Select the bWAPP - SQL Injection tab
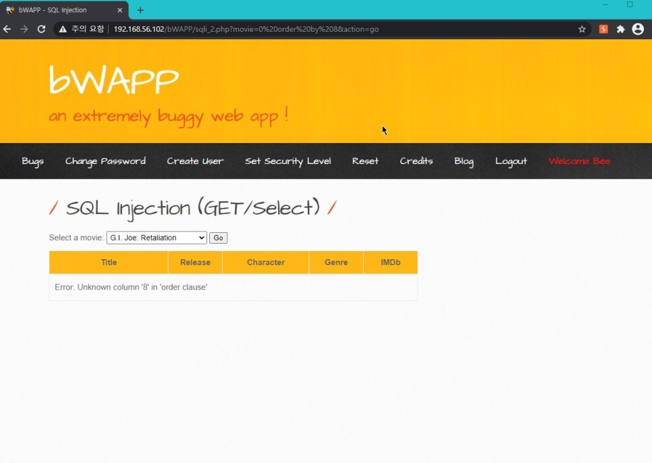Screen dimensions: 652x463 pyautogui.click(x=64, y=10)
